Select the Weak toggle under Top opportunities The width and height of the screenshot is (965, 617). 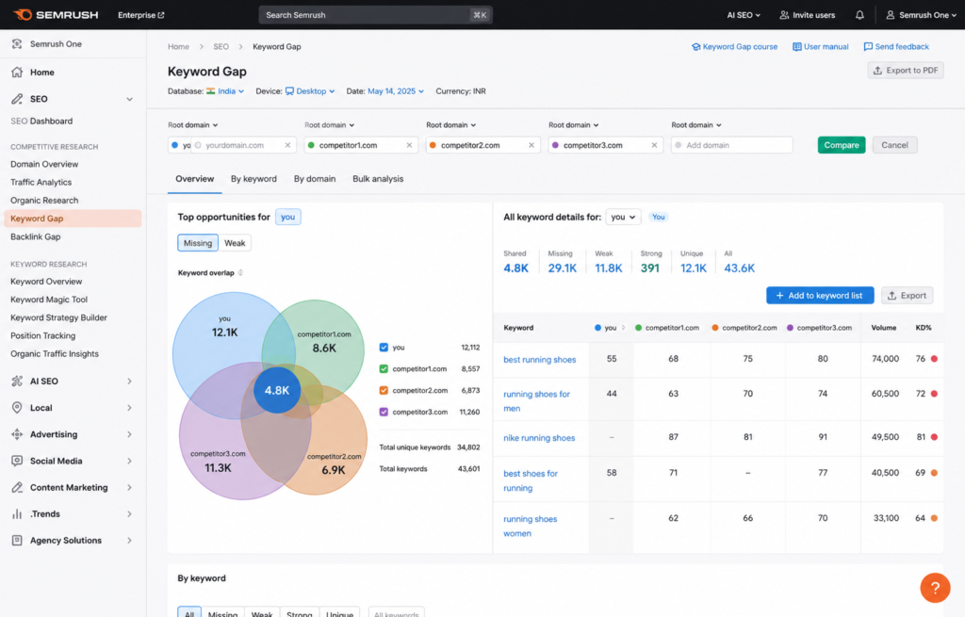tap(235, 243)
